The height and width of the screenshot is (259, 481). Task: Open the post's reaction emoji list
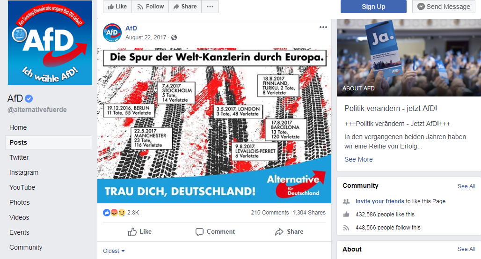(x=114, y=213)
